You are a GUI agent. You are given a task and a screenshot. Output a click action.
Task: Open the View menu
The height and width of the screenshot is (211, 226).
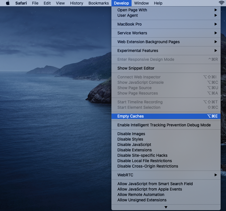(x=60, y=3)
